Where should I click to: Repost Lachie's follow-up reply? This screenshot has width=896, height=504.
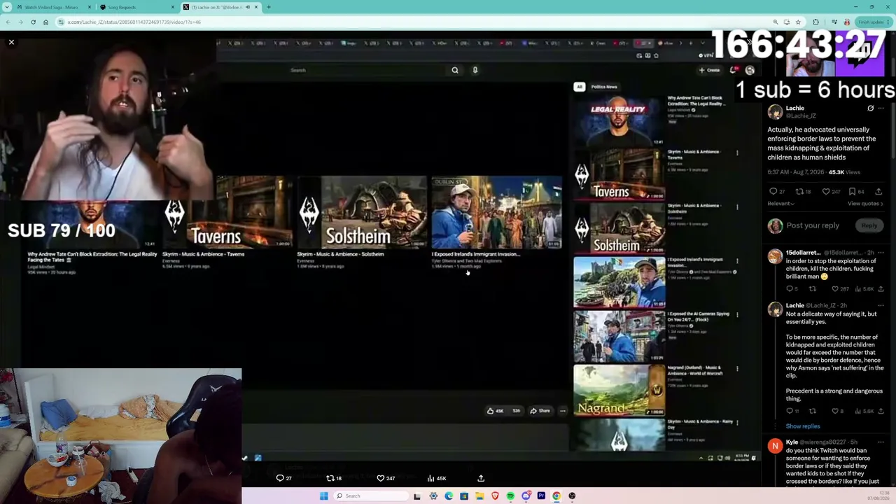(812, 411)
